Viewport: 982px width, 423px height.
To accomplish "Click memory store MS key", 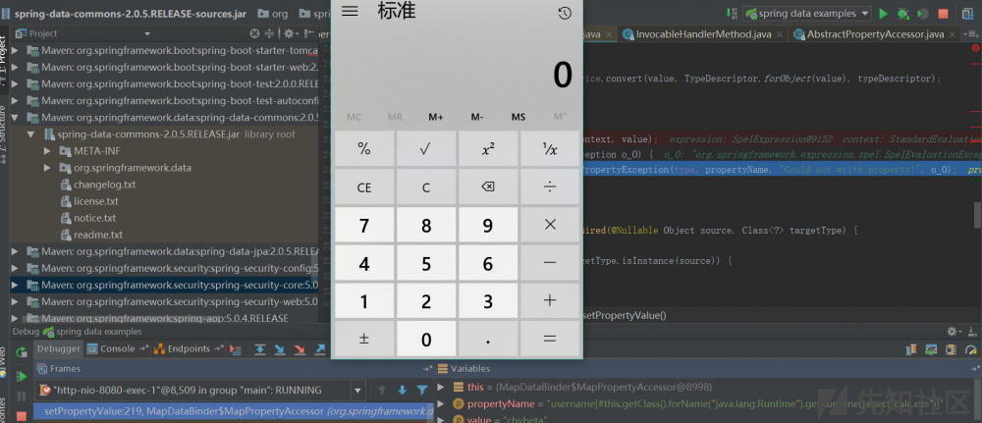I will [518, 117].
